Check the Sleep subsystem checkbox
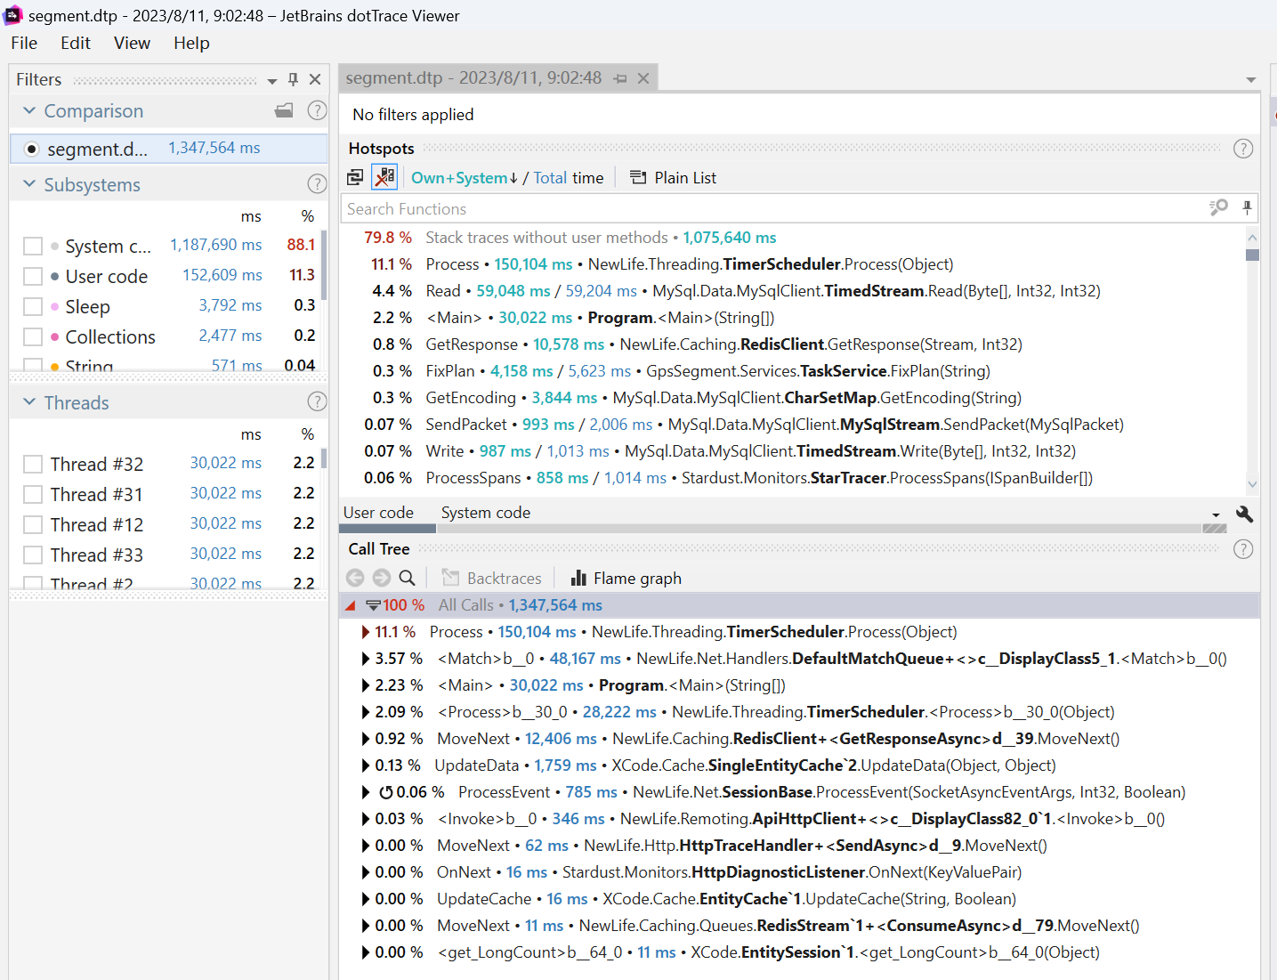 (33, 306)
